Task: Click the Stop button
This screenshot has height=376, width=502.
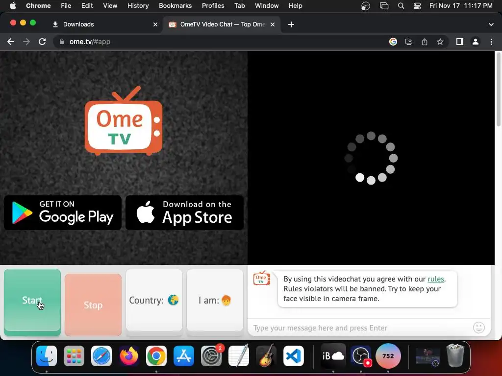Action: tap(93, 305)
